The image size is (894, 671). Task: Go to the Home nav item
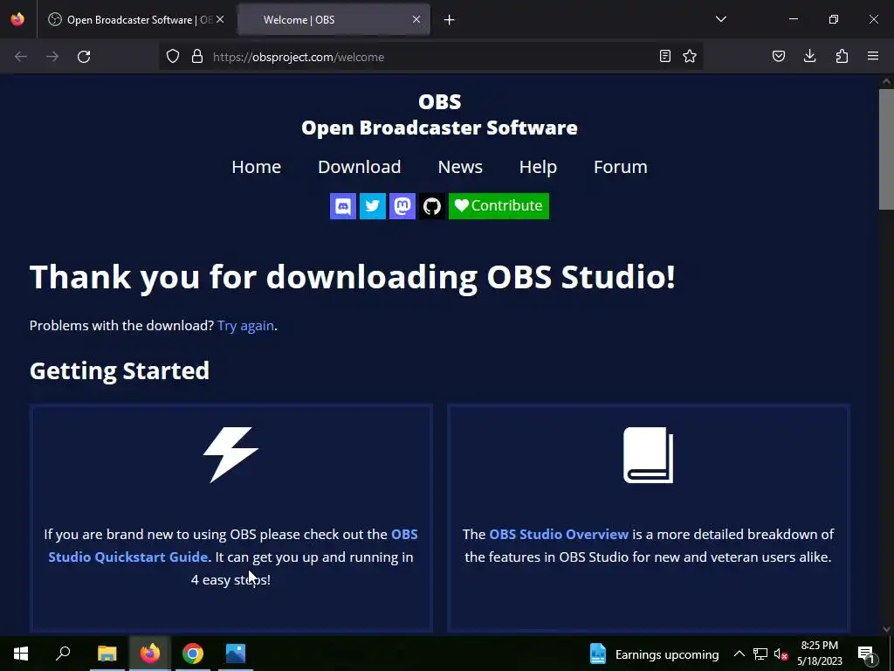(256, 167)
